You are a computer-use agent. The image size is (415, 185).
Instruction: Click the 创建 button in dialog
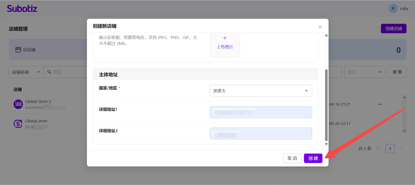[313, 158]
